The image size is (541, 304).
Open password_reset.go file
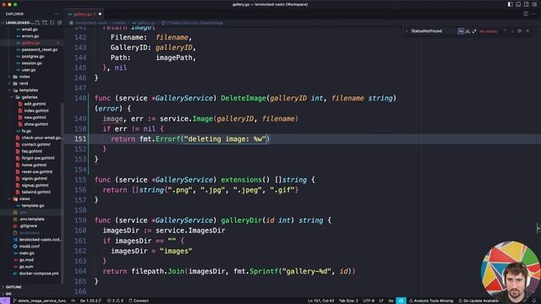point(40,50)
